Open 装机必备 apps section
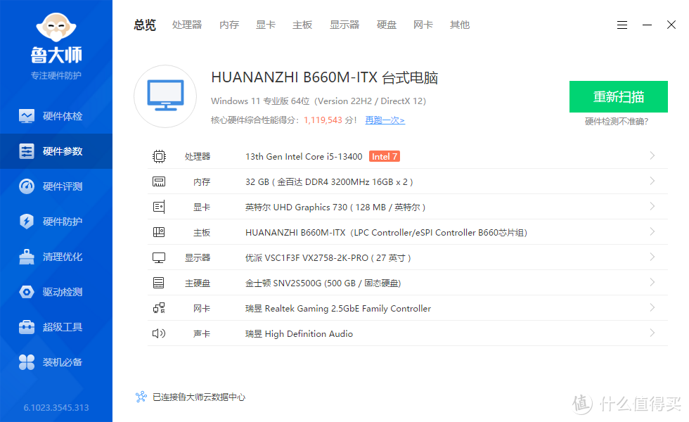 click(x=56, y=362)
